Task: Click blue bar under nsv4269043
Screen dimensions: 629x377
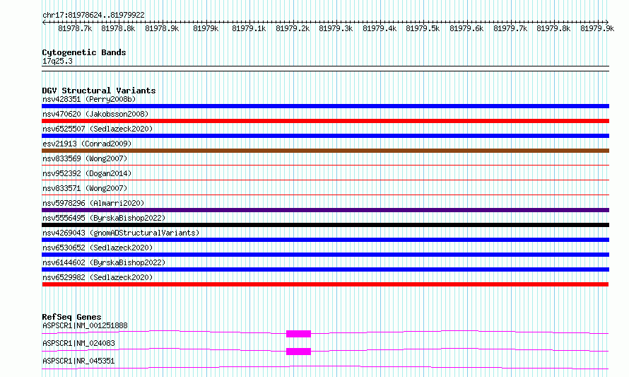Action: coord(325,240)
